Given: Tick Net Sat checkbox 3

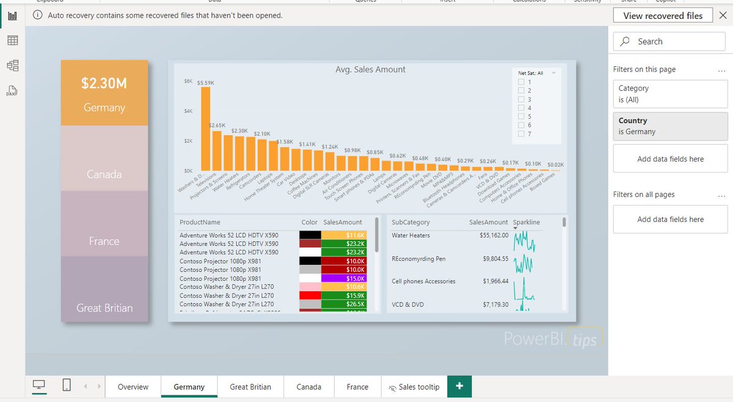Looking at the screenshot, I should 521,99.
